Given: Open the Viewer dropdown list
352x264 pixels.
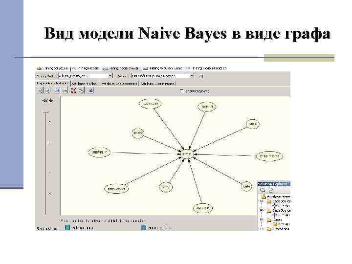Looking at the screenshot, I should [x=192, y=76].
